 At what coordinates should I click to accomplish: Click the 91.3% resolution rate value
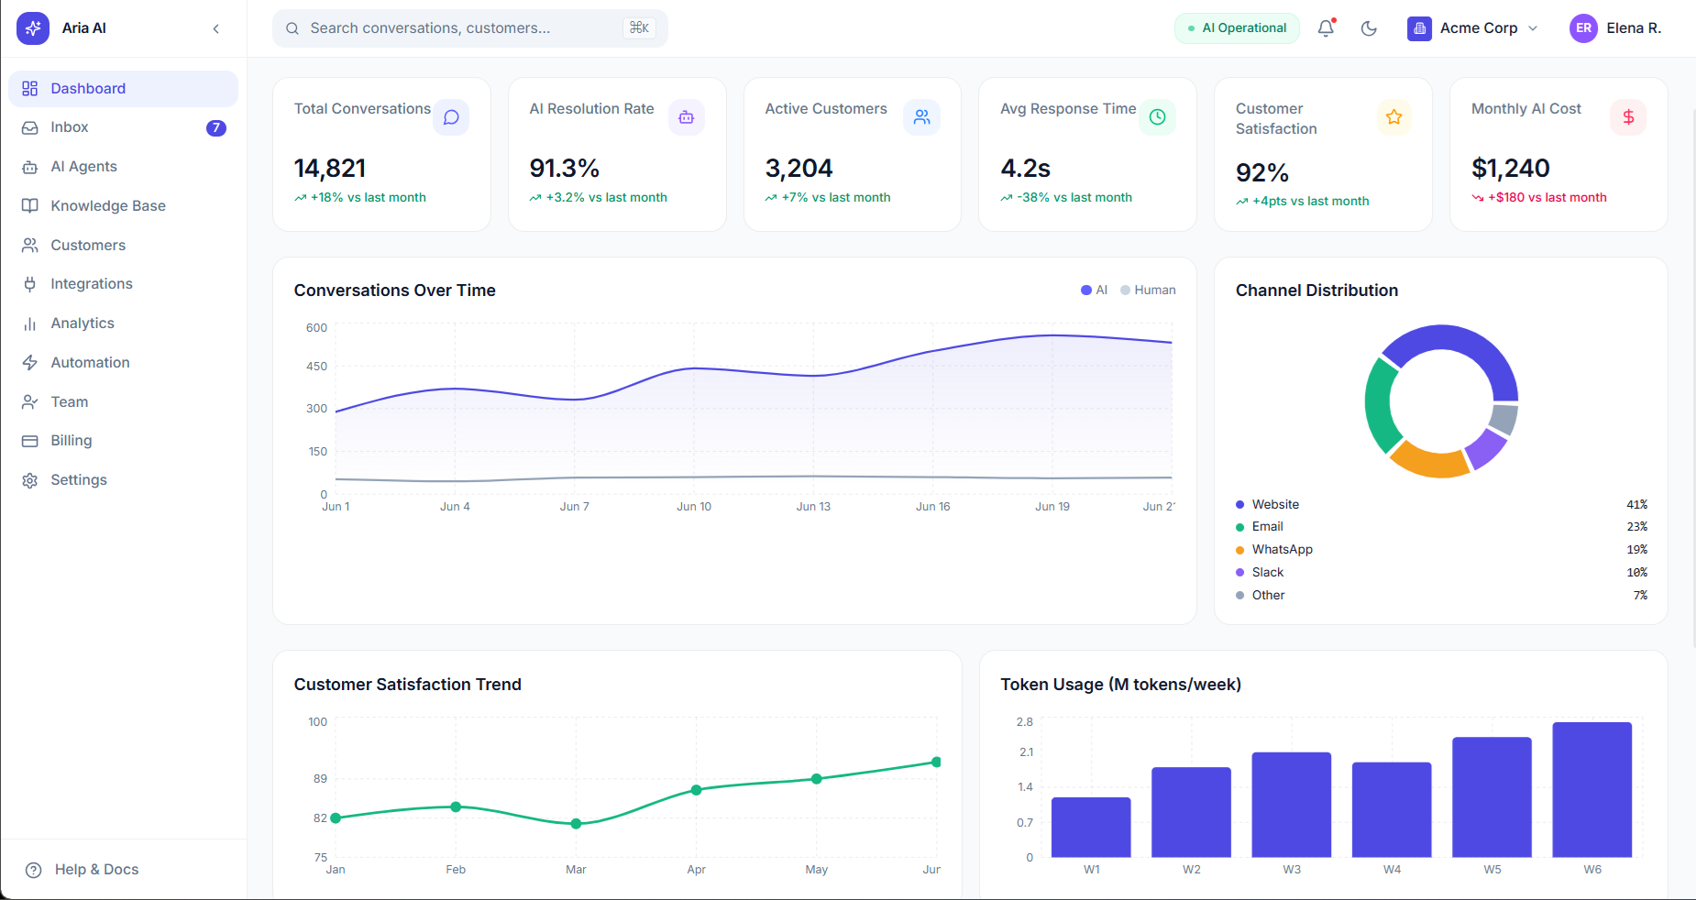565,169
